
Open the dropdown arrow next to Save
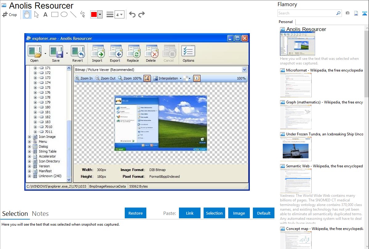click(x=67, y=54)
